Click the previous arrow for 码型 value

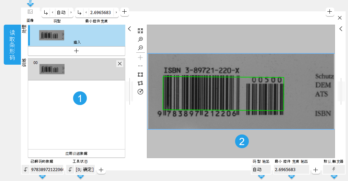click(x=52, y=13)
